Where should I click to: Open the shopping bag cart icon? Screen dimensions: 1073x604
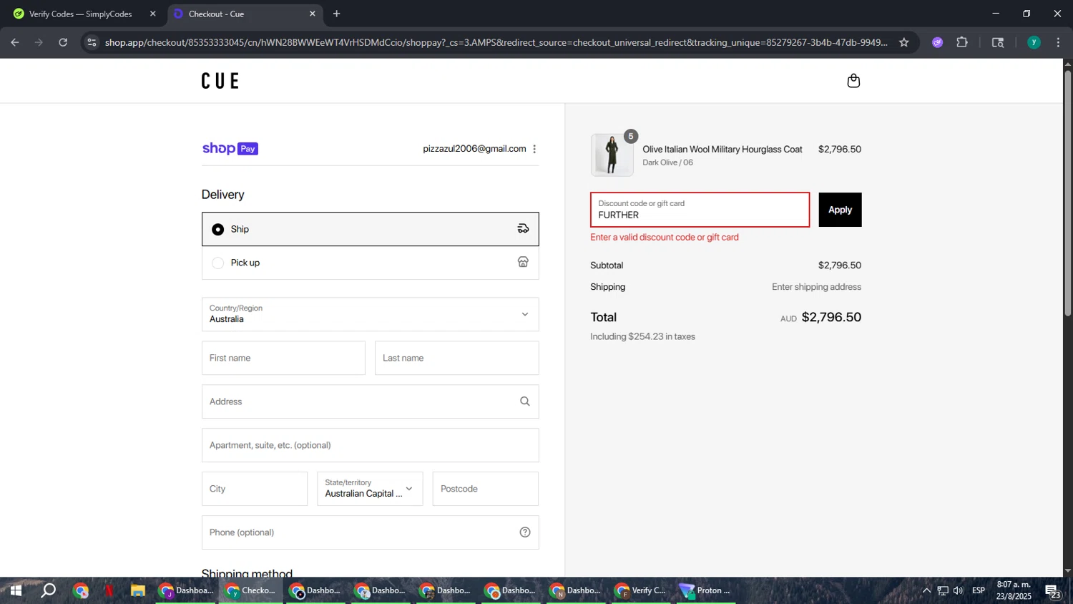click(x=853, y=81)
